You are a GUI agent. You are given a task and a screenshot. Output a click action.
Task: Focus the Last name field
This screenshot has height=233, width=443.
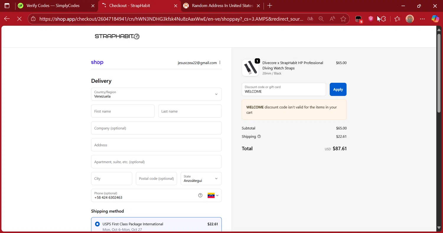click(190, 111)
